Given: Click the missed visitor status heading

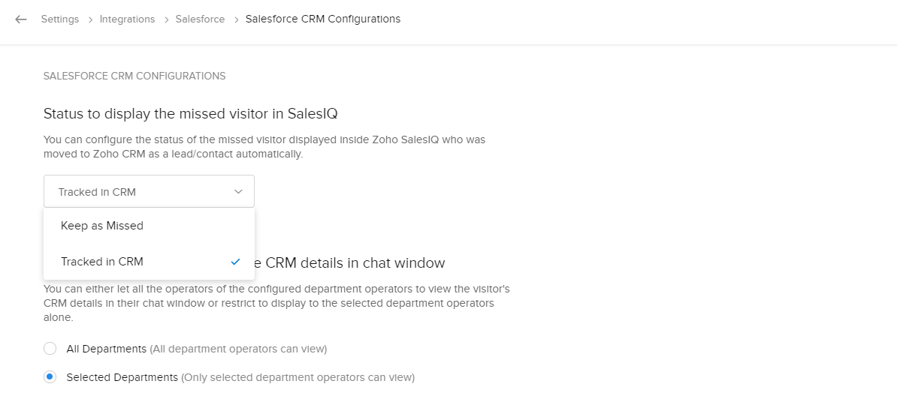Looking at the screenshot, I should tap(191, 114).
